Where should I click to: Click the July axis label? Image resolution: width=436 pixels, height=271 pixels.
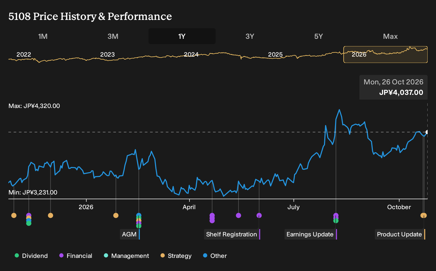[294, 207]
